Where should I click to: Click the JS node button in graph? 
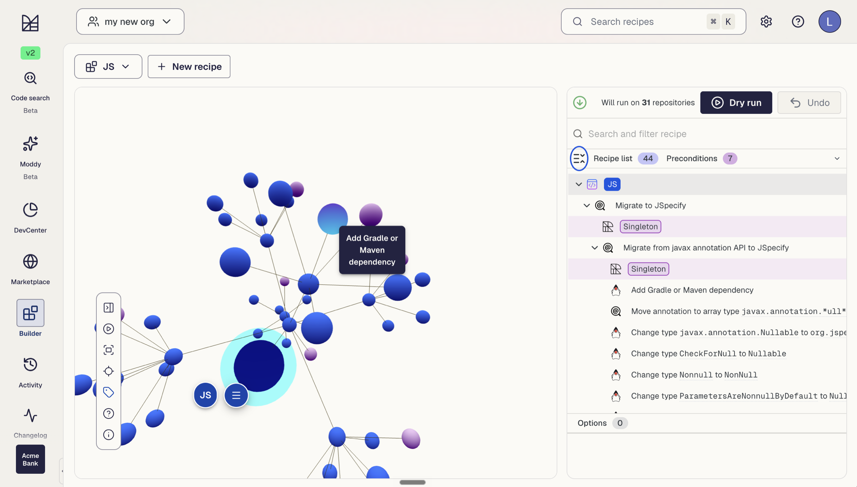pos(205,395)
